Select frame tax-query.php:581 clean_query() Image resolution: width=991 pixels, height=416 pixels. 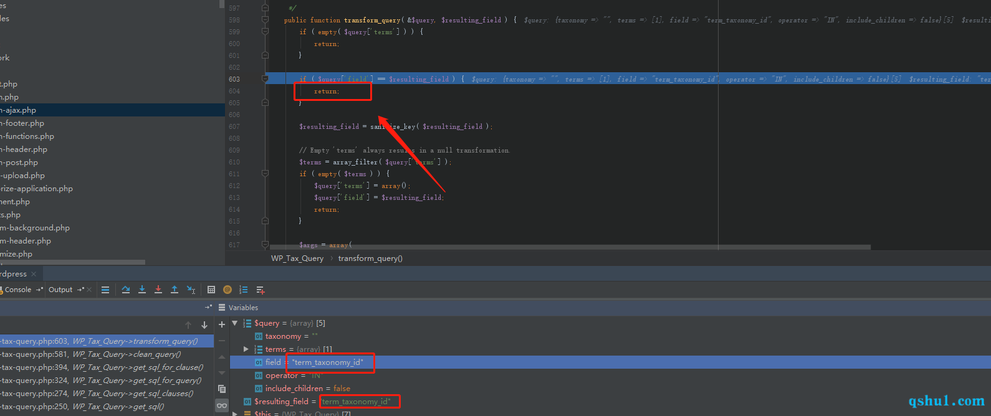click(107, 354)
